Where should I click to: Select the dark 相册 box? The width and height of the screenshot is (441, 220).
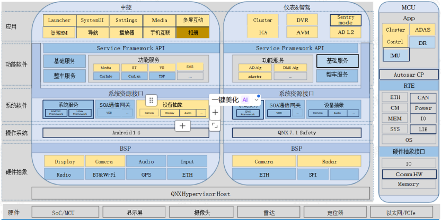click(192, 33)
